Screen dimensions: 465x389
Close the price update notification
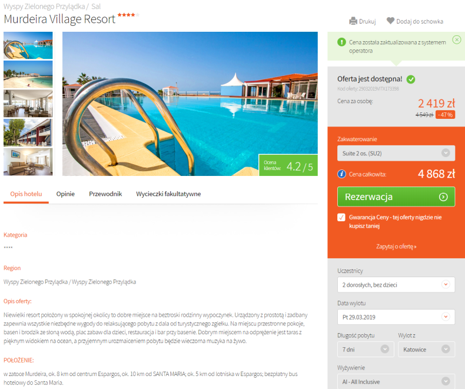click(x=456, y=39)
